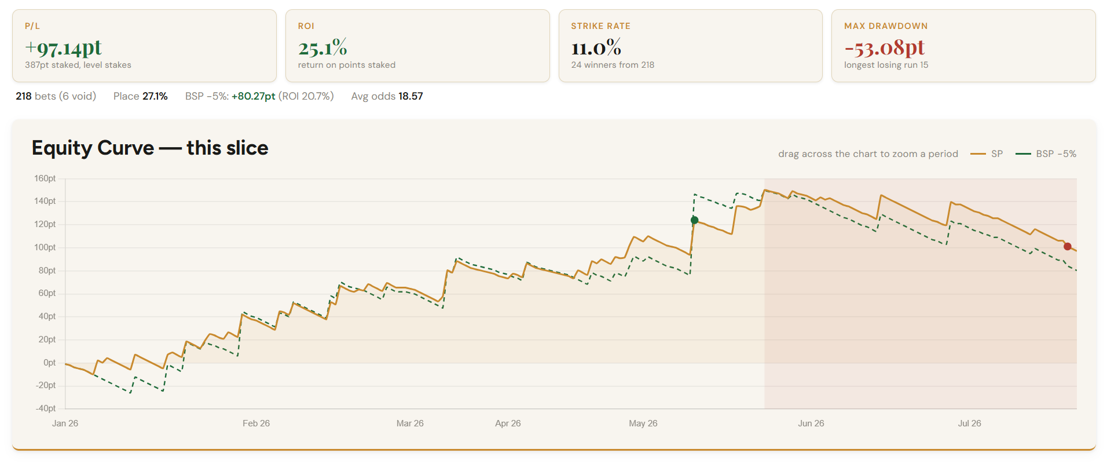Click the Jan 26 x-axis label
1107x464 pixels.
pyautogui.click(x=65, y=423)
